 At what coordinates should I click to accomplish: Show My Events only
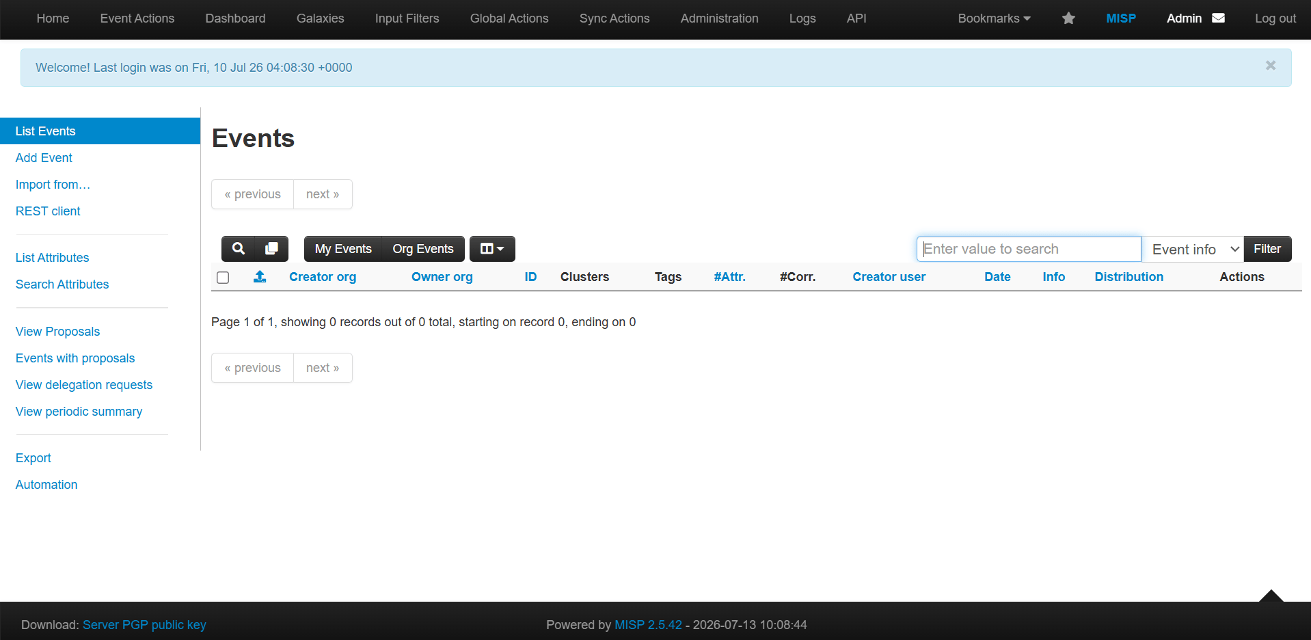pos(343,249)
